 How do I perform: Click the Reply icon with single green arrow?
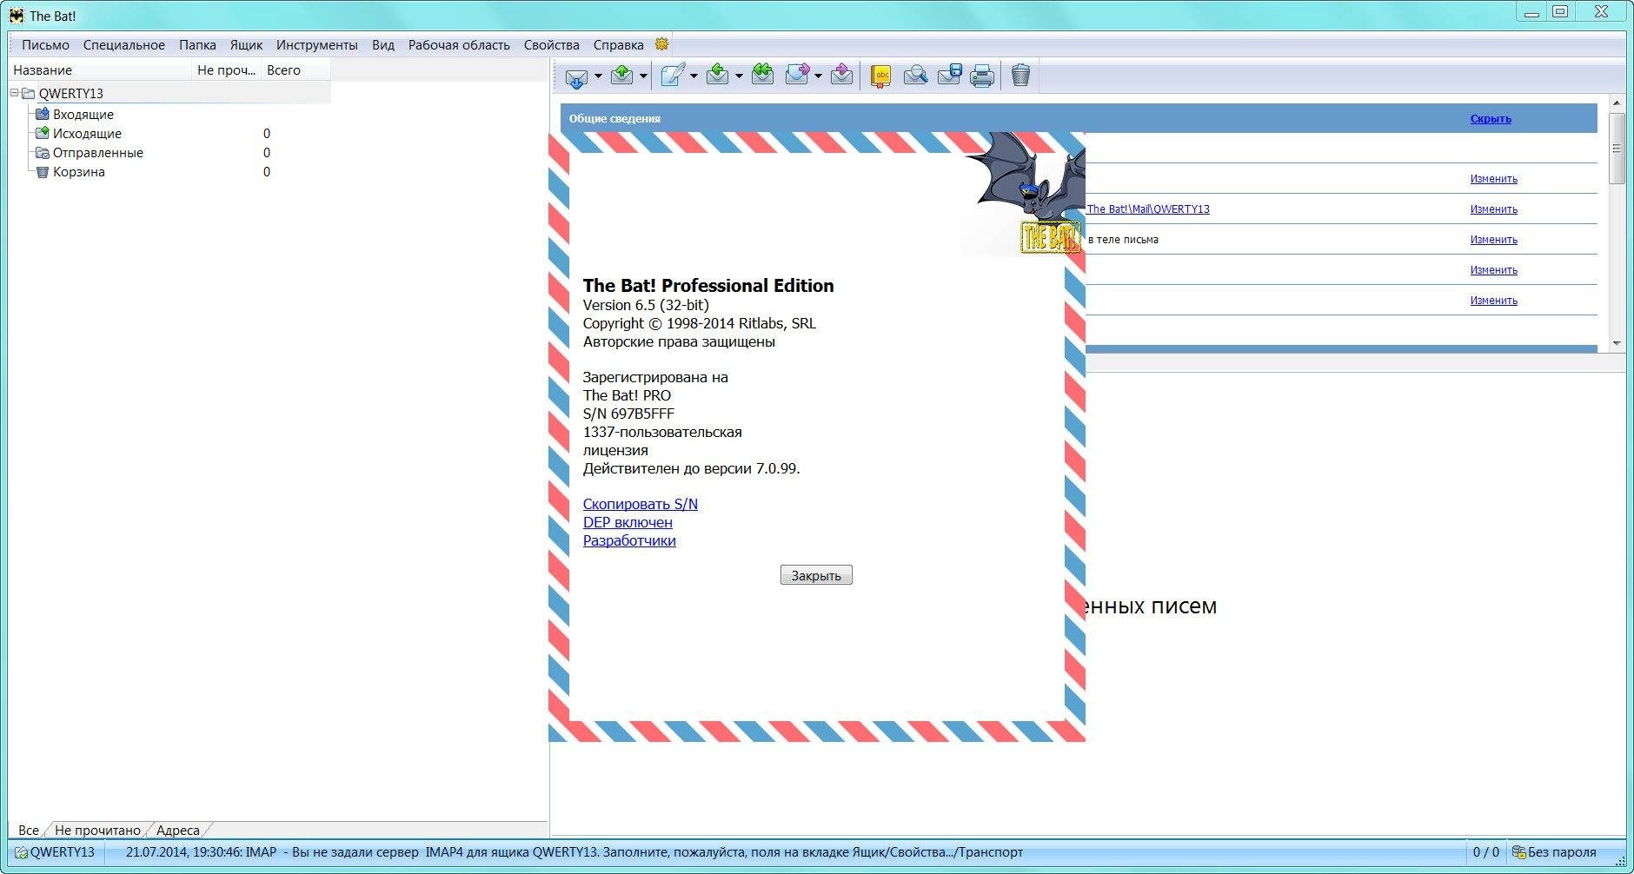click(717, 75)
